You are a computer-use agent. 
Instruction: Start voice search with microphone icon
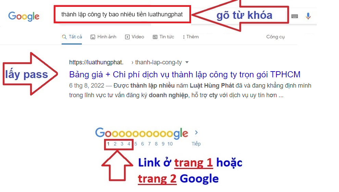[308, 16]
